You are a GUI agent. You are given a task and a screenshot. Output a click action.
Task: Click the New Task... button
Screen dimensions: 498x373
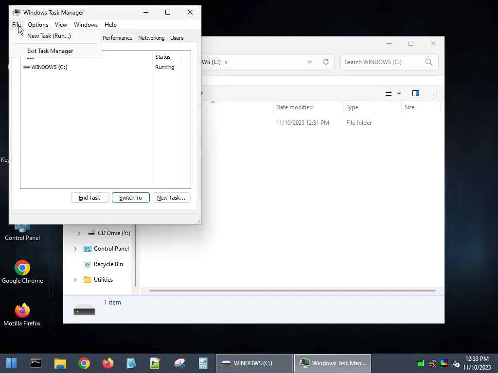pos(172,198)
